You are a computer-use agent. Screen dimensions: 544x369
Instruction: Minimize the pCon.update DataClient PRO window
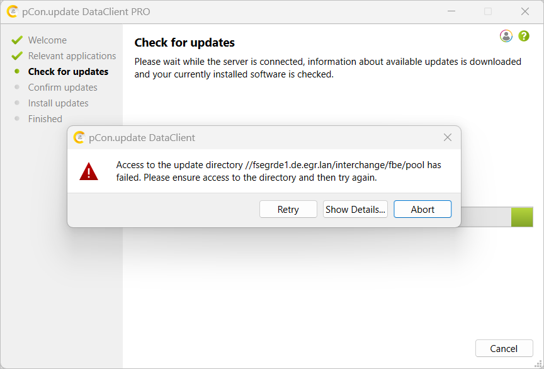tap(451, 11)
